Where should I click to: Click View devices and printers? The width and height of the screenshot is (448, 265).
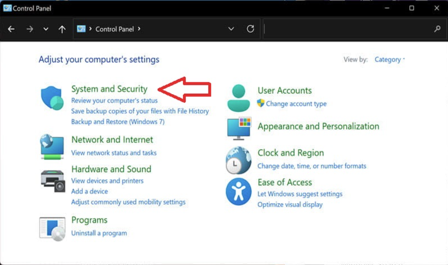coord(107,181)
